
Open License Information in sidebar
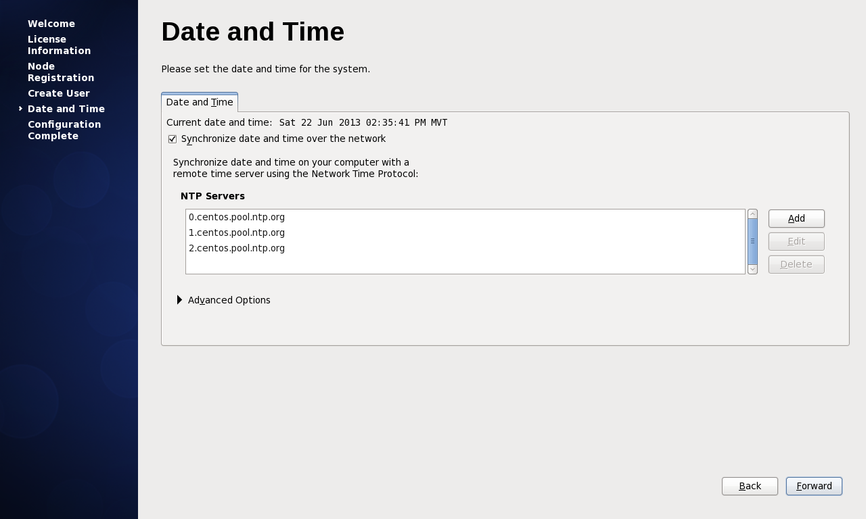tap(59, 45)
